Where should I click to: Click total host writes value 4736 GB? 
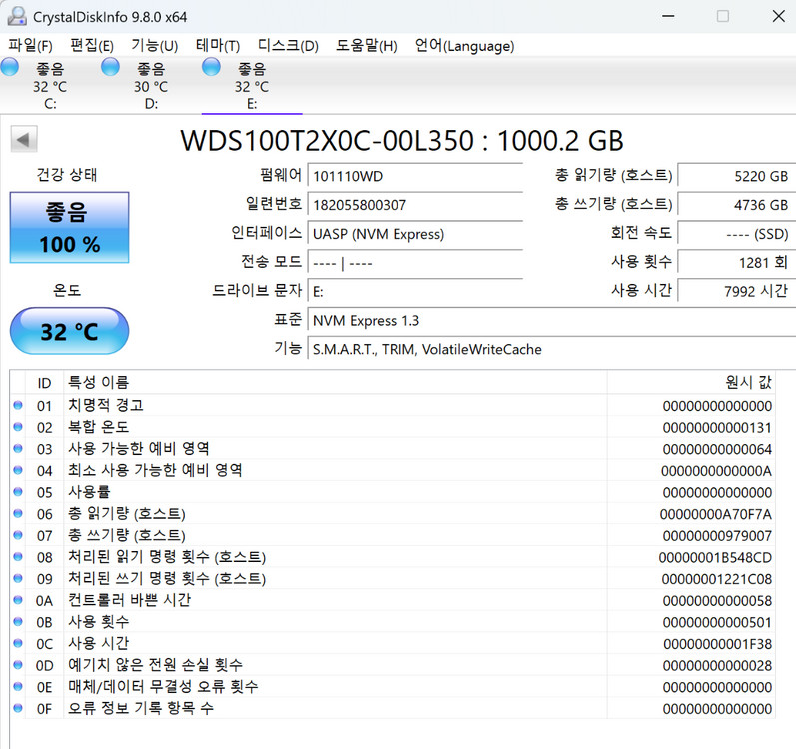point(737,205)
